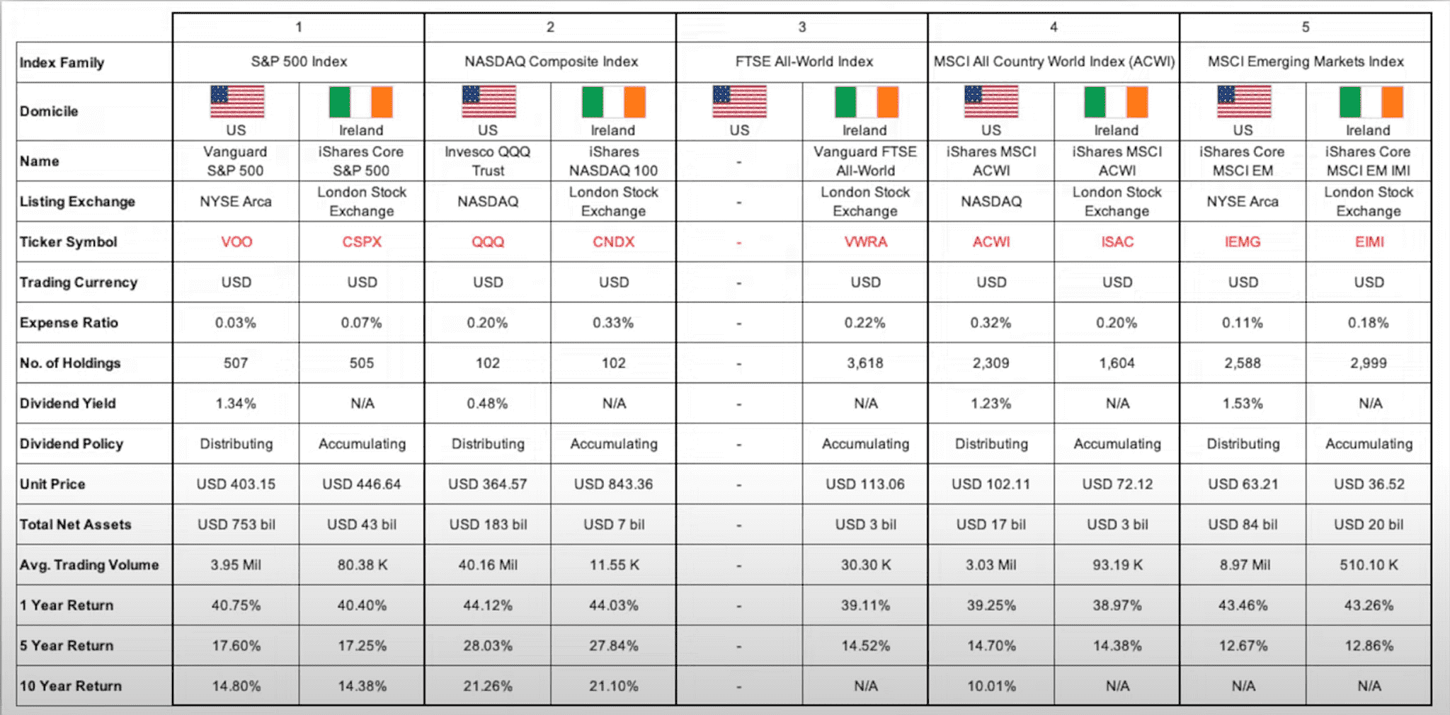Select the MSCI All Country World Index heading

pyautogui.click(x=1054, y=62)
